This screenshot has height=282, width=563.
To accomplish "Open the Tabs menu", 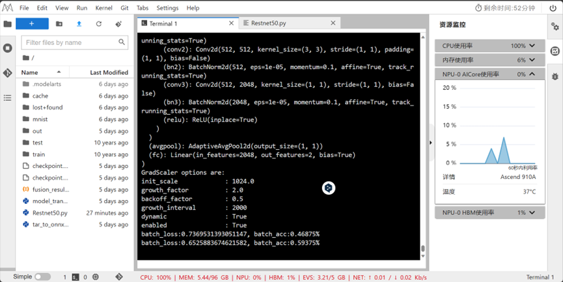I will pos(143,8).
